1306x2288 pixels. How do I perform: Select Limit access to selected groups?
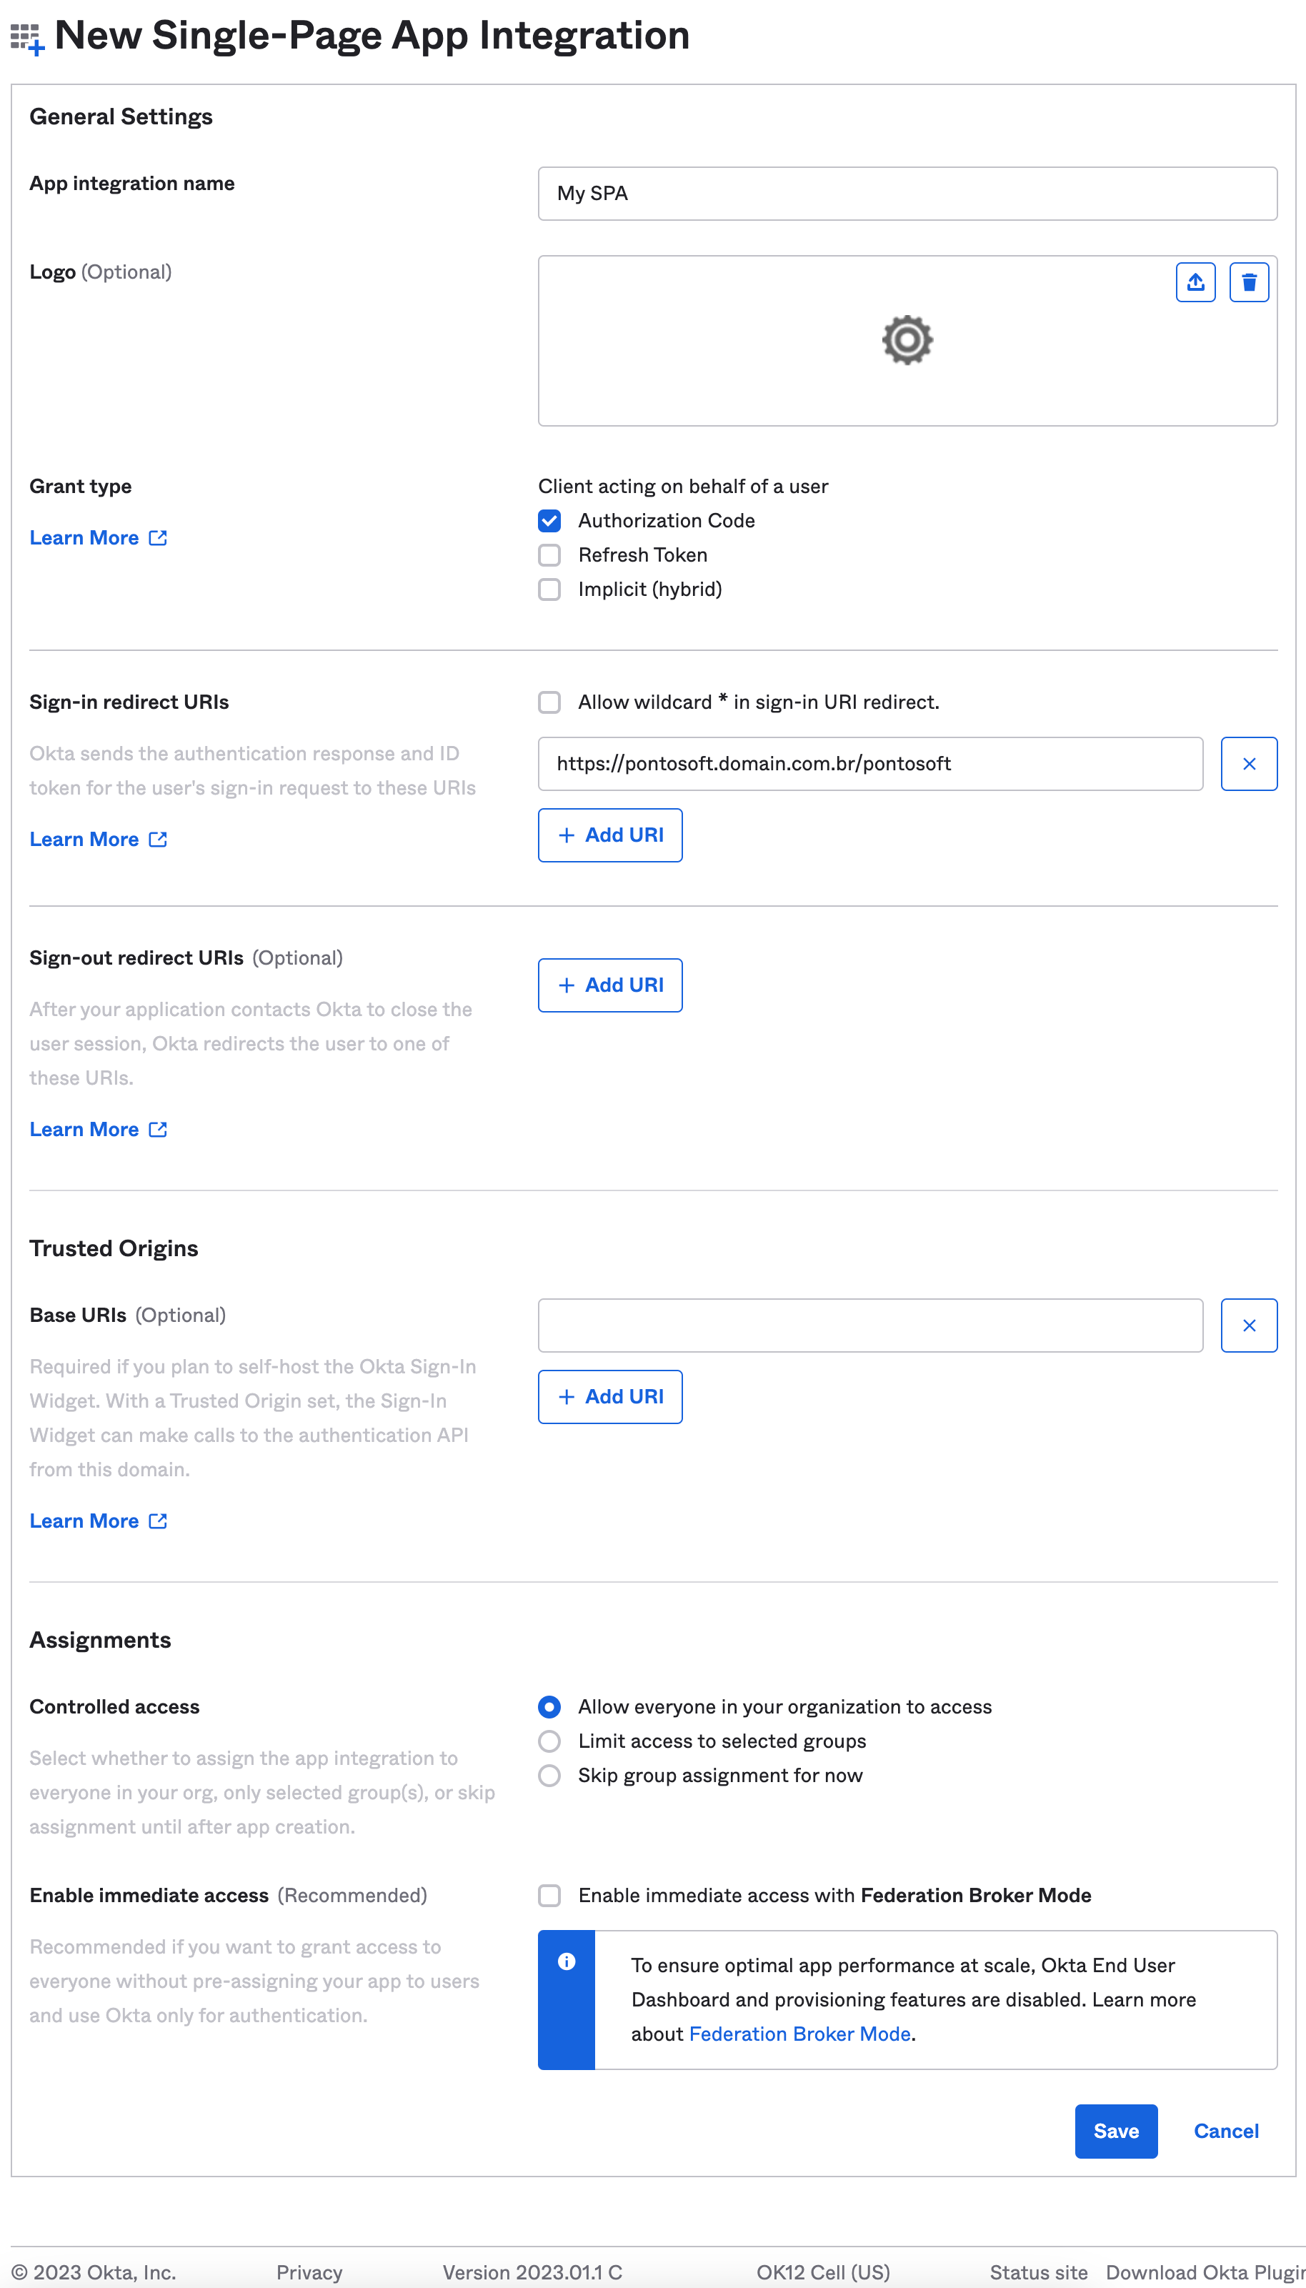[x=549, y=1741]
